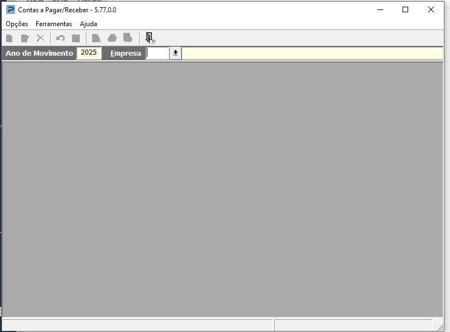Click the exit door icon

150,38
